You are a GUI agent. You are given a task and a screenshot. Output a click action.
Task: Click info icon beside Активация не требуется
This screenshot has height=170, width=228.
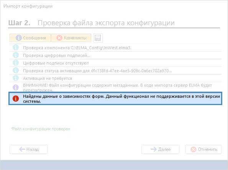[16, 78]
